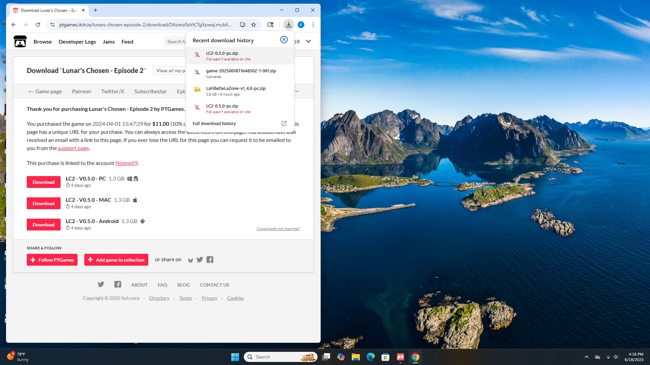Click the lower LC2-0.5.0-pc.zip failed entry
Image resolution: width=650 pixels, height=365 pixels.
[240, 108]
